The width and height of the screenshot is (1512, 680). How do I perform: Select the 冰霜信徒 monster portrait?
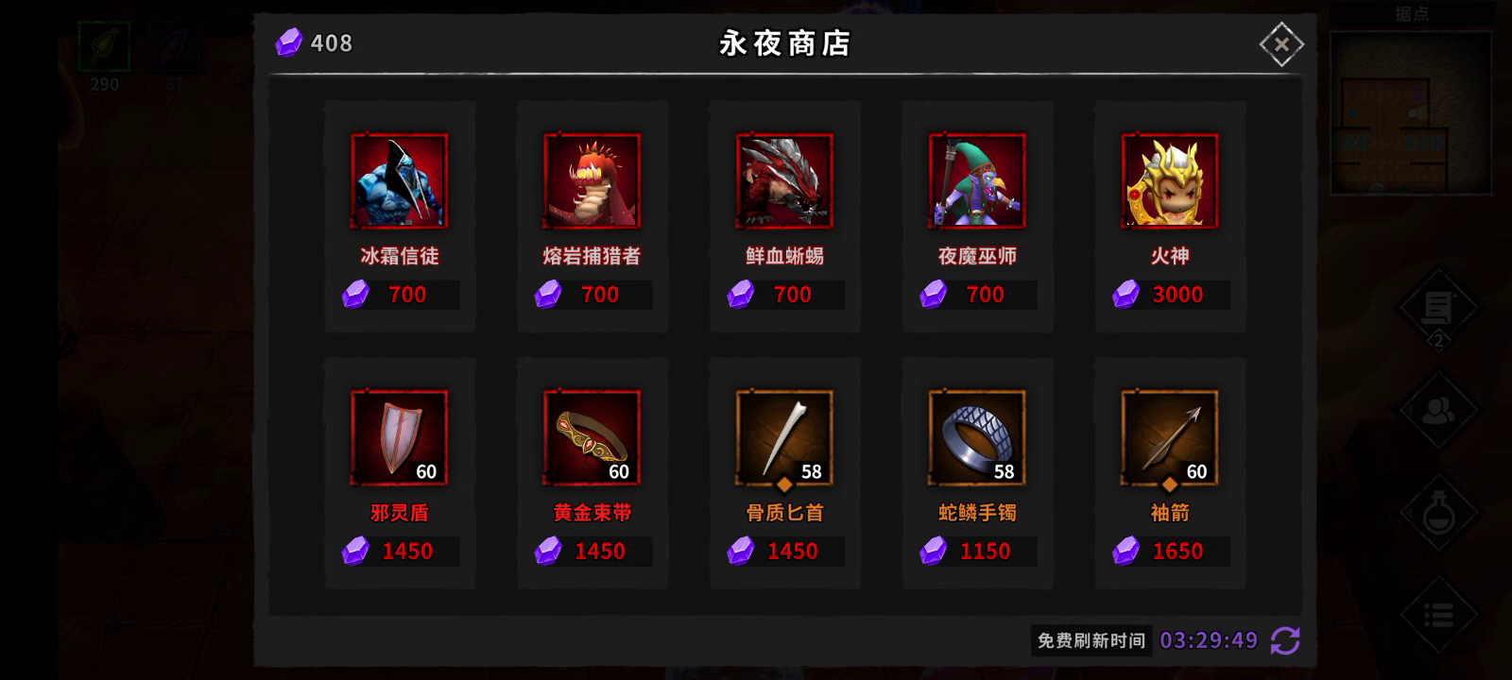coord(400,180)
